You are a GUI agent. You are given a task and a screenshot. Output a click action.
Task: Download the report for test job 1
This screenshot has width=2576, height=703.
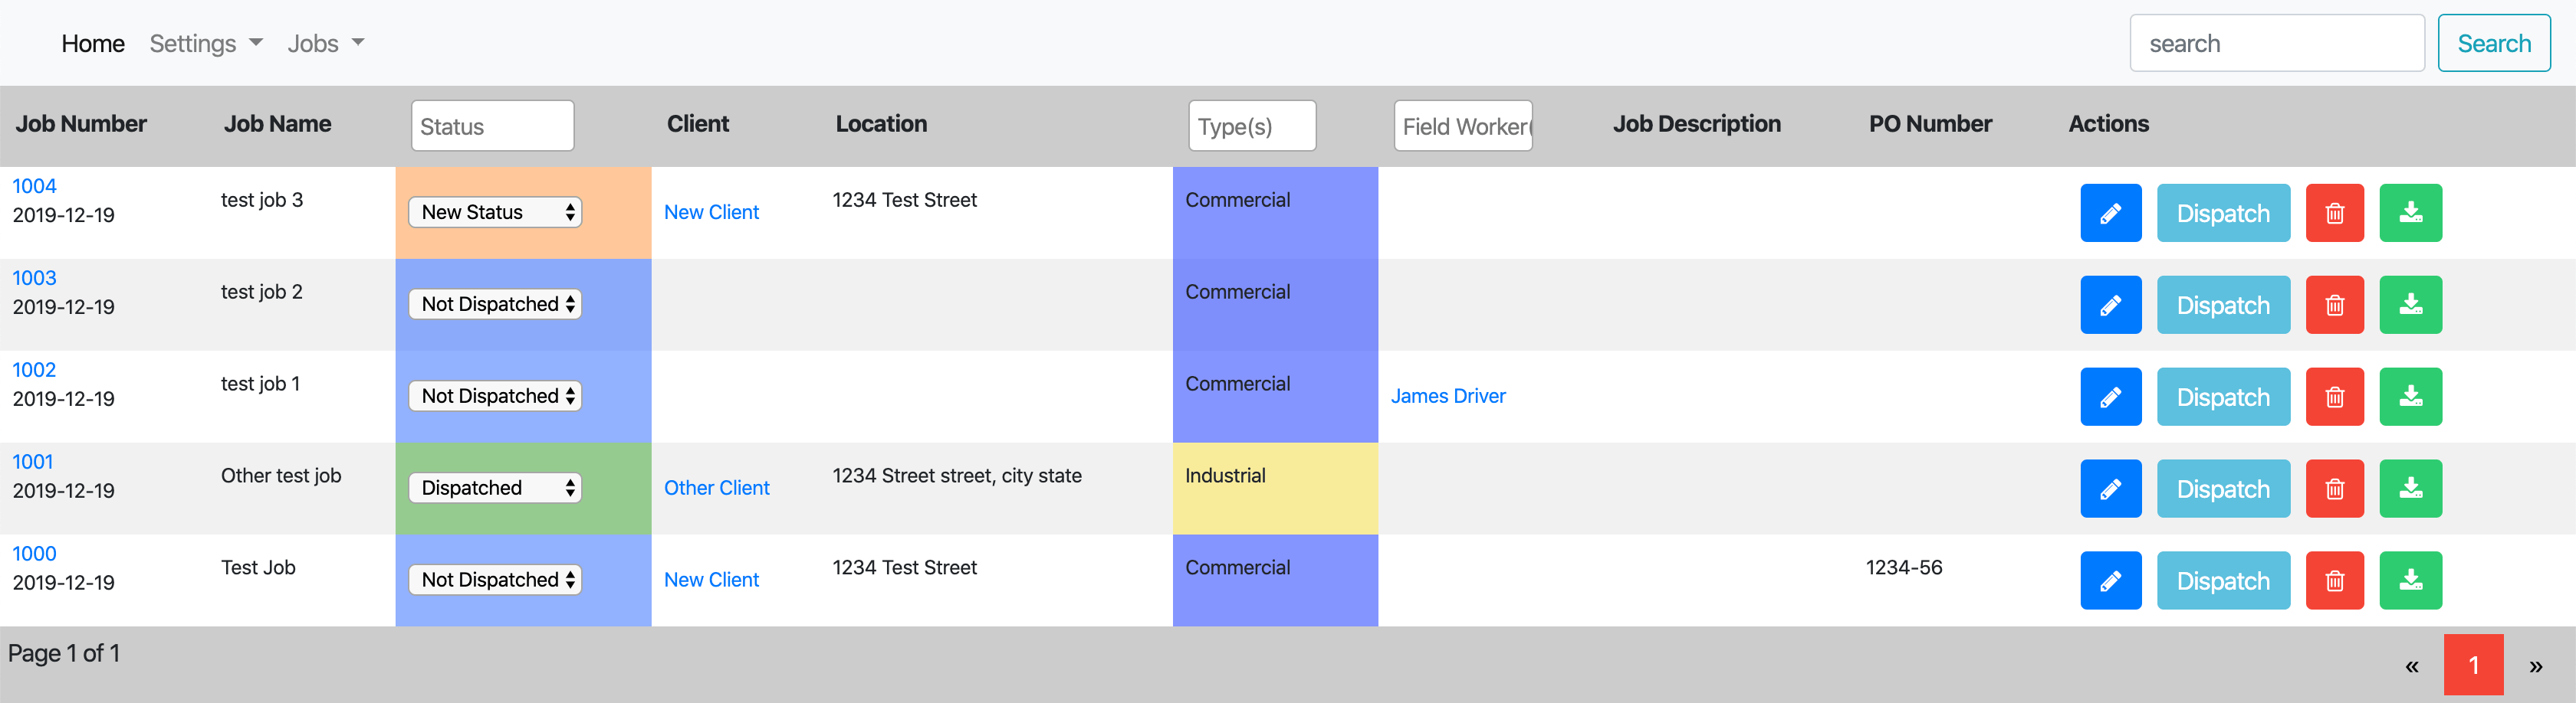click(2411, 397)
